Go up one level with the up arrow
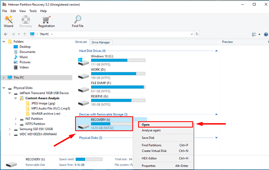Image resolution: width=269 pixels, height=170 pixels. [25, 34]
